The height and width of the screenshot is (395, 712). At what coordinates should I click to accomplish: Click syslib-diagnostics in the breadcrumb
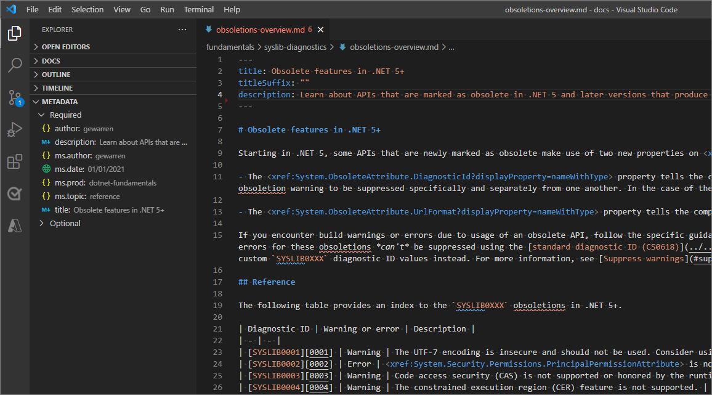click(x=295, y=47)
